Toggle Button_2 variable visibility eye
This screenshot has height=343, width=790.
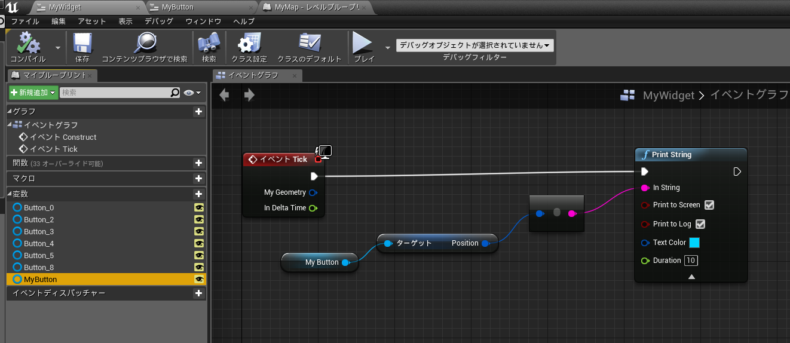pos(199,219)
